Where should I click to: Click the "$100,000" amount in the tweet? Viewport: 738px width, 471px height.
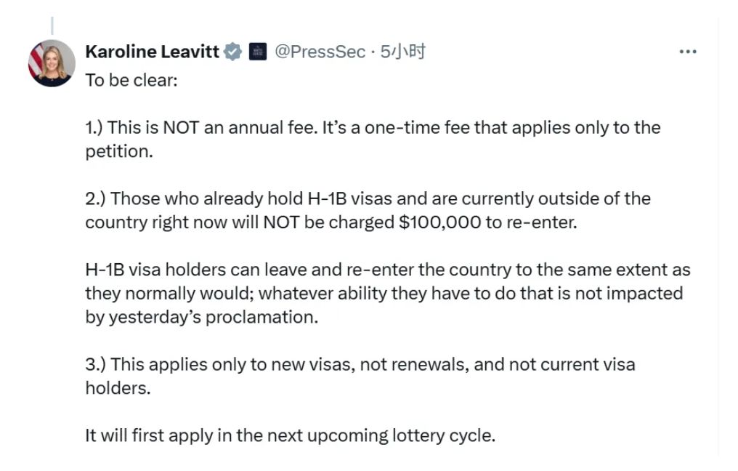(x=439, y=222)
